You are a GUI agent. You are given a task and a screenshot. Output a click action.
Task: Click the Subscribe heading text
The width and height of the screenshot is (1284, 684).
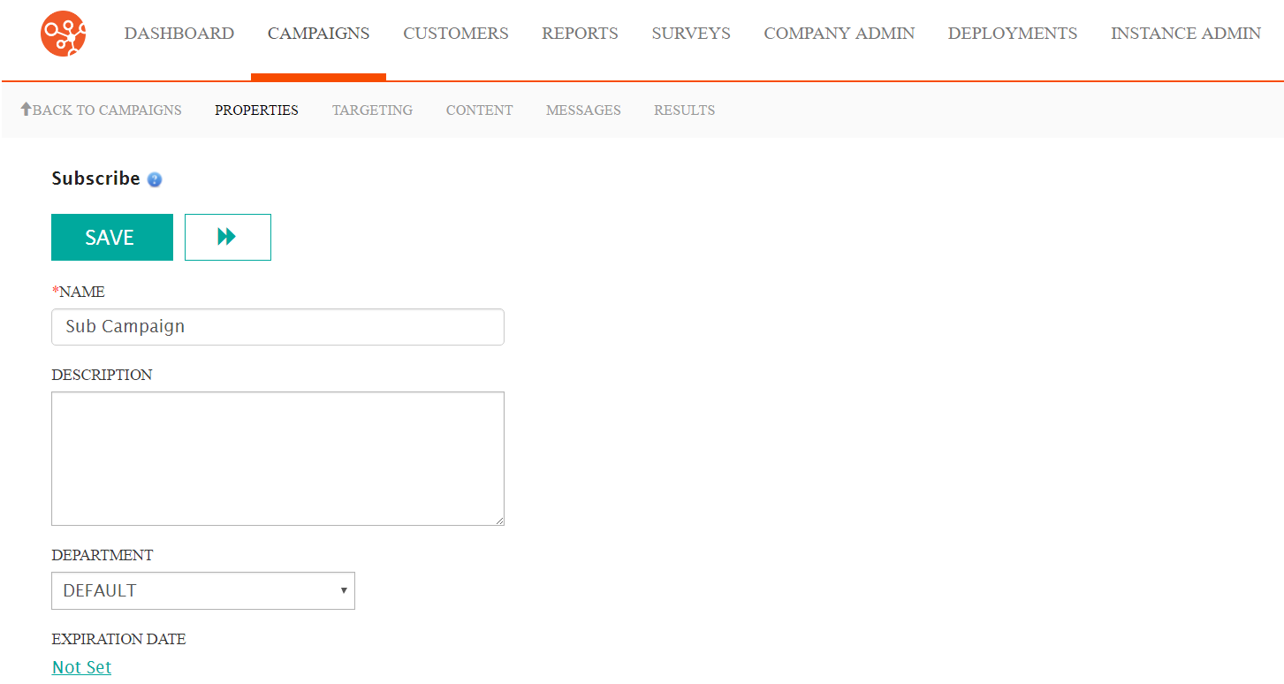pos(96,179)
